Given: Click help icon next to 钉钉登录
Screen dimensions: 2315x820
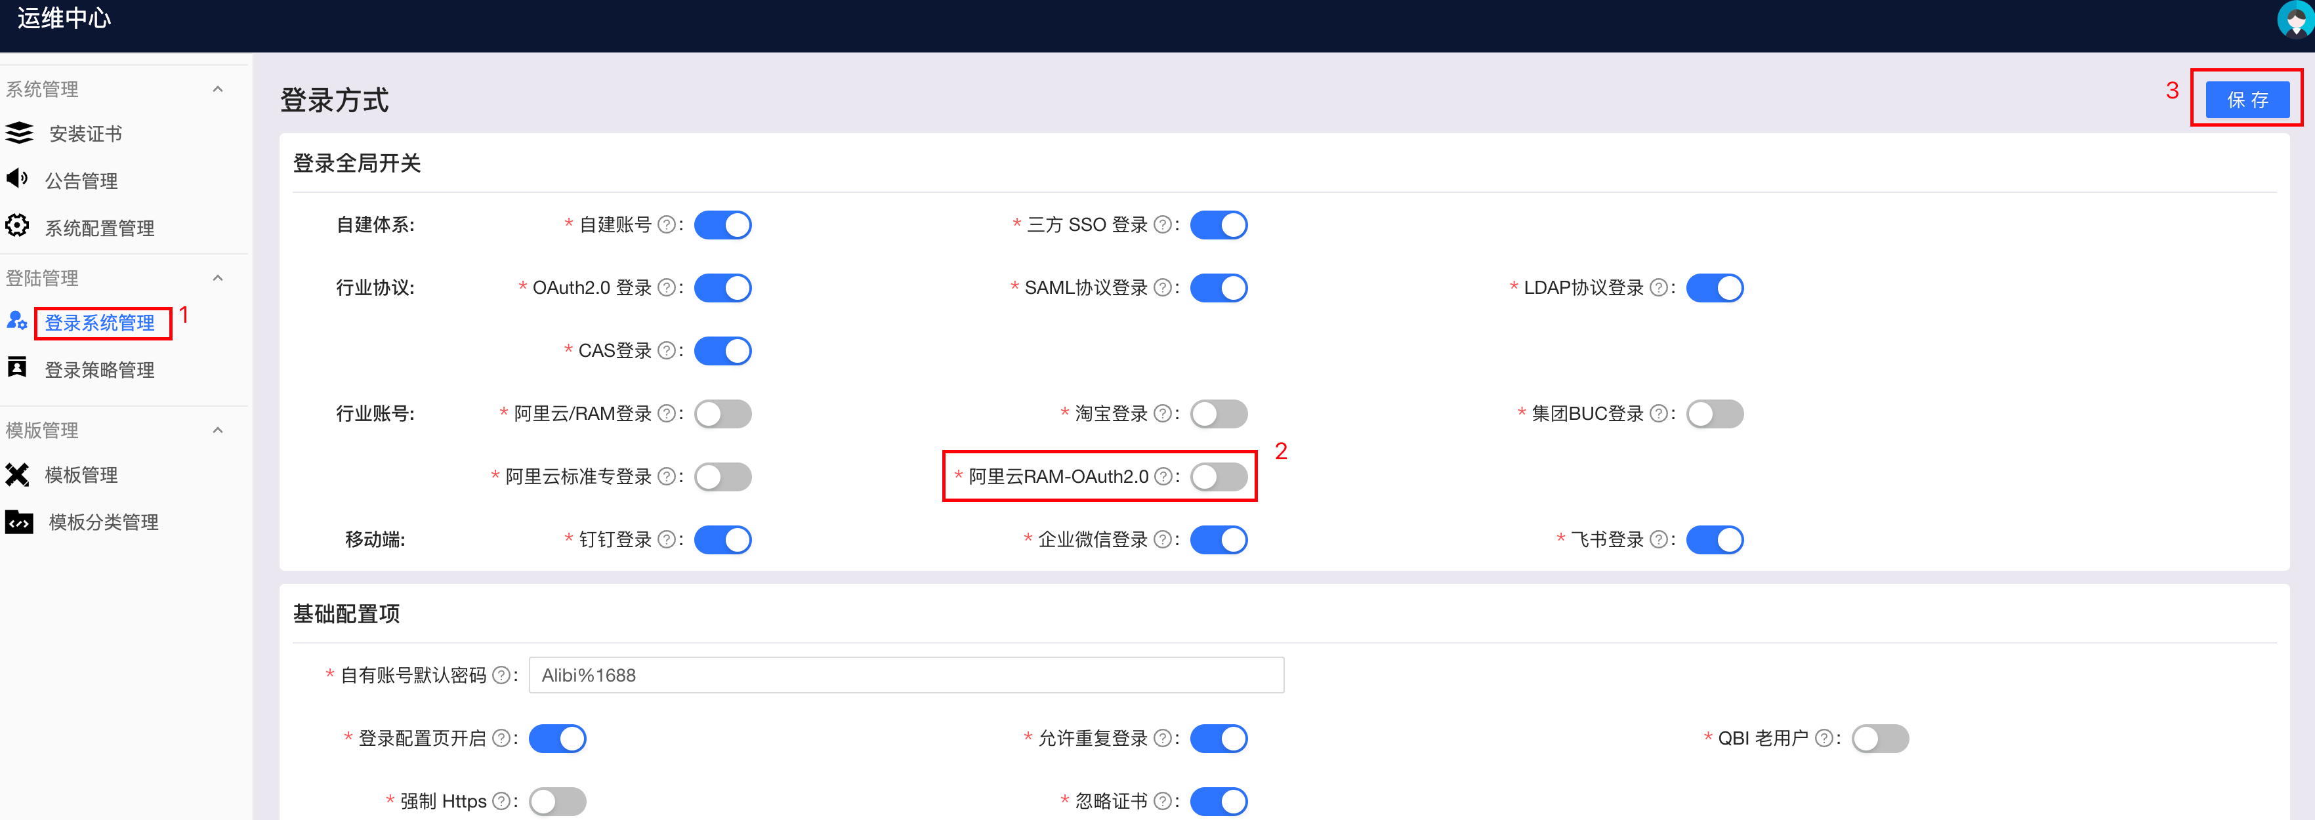Looking at the screenshot, I should point(667,539).
